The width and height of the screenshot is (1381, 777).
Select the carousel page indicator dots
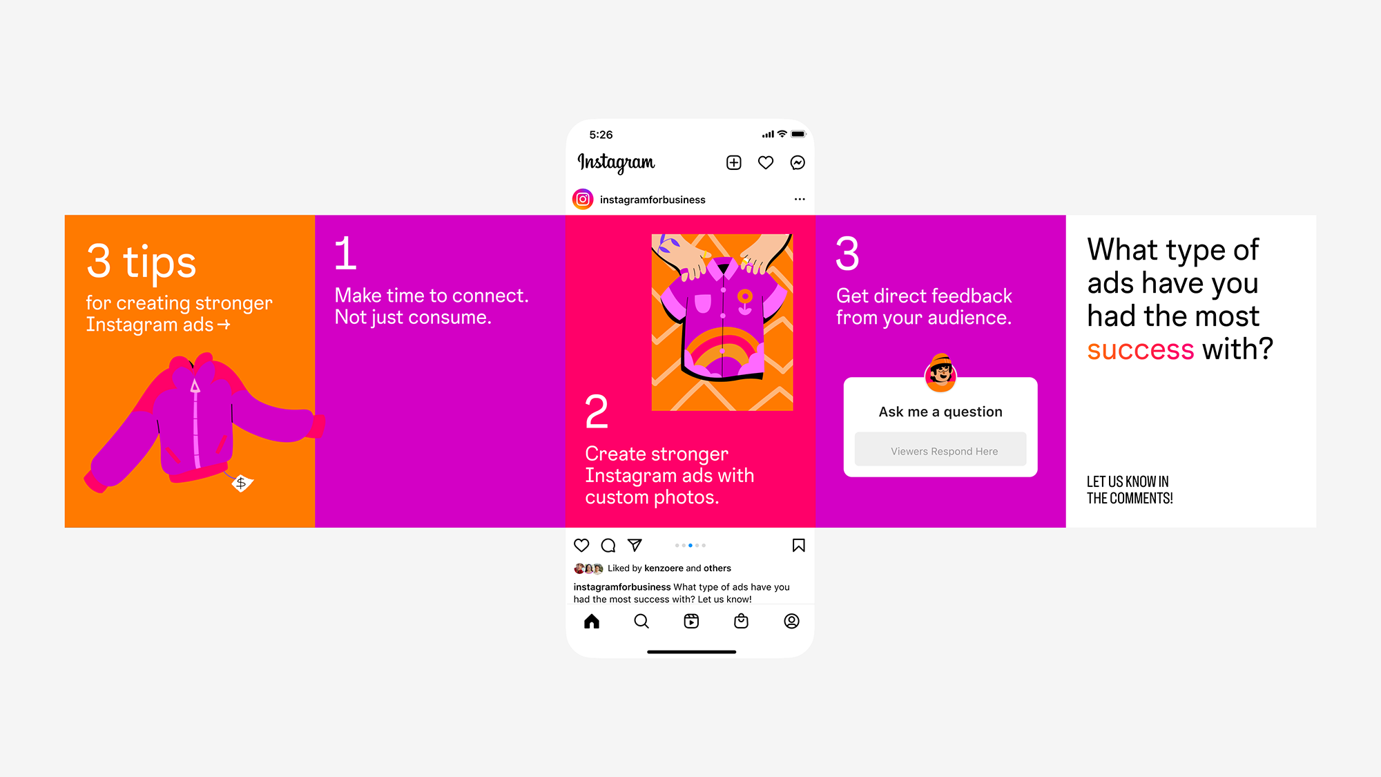690,546
